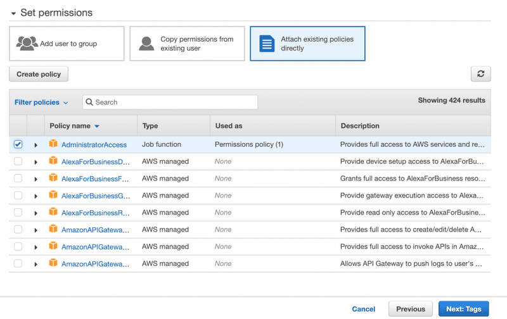This screenshot has height=319, width=507.
Task: Click the refresh policies icon button
Action: (480, 74)
